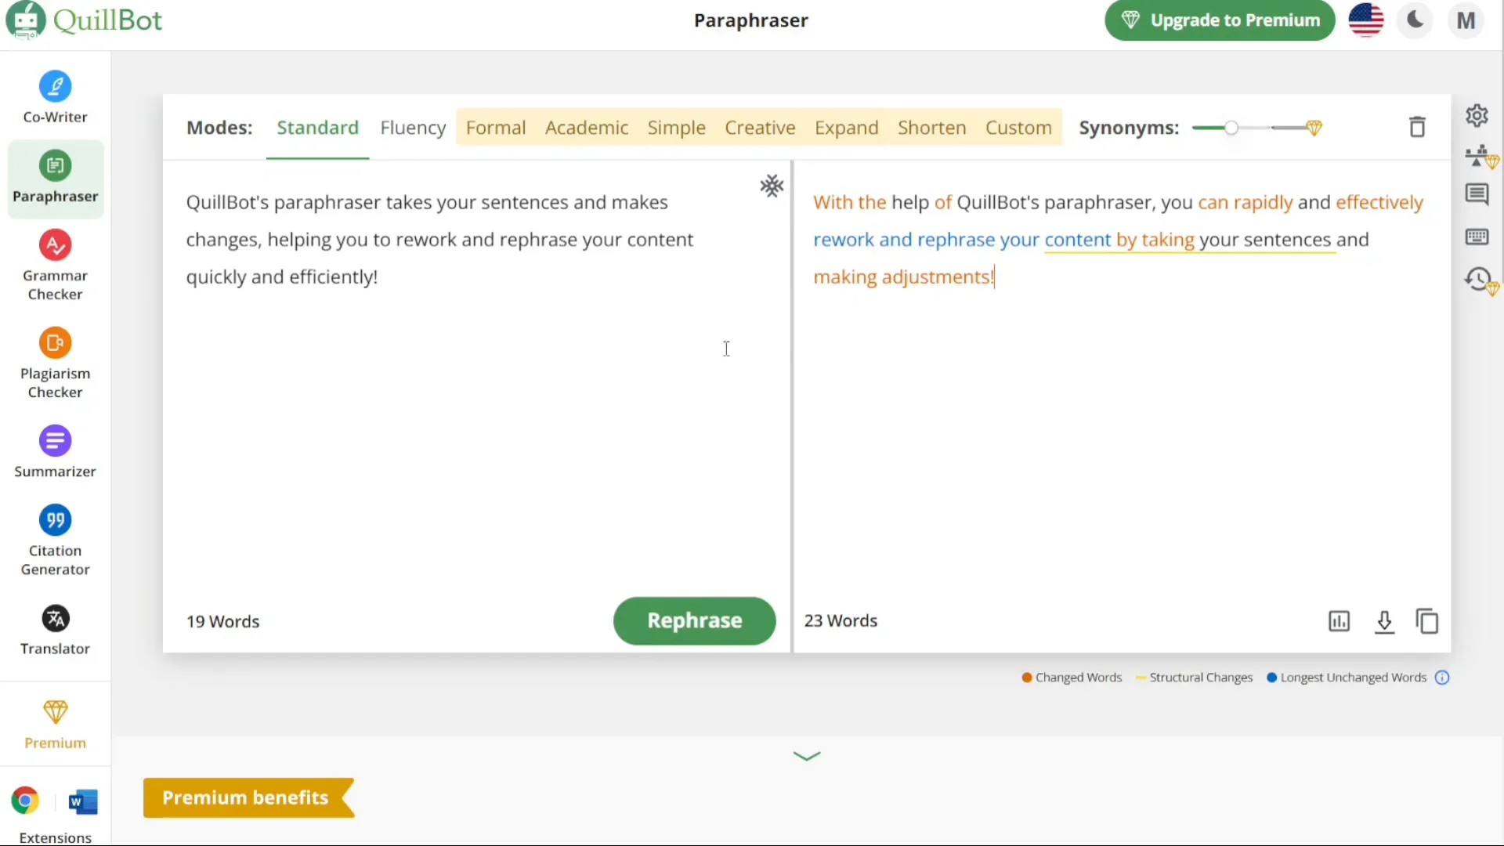This screenshot has height=846, width=1504.
Task: Switch to Simple mode
Action: tap(676, 128)
